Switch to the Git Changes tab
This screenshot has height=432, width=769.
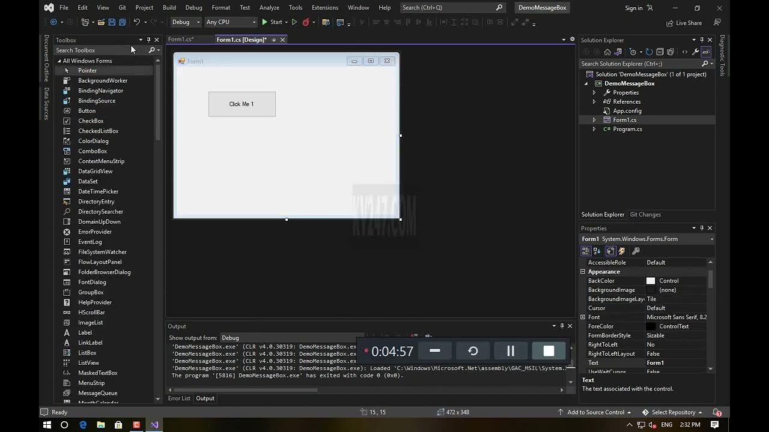click(x=645, y=215)
